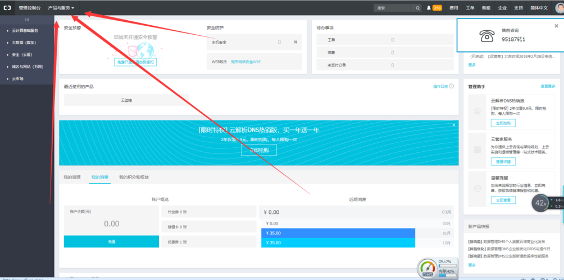Click the 代金券 0 张 tile
This screenshot has height=280, width=564.
tap(209, 212)
